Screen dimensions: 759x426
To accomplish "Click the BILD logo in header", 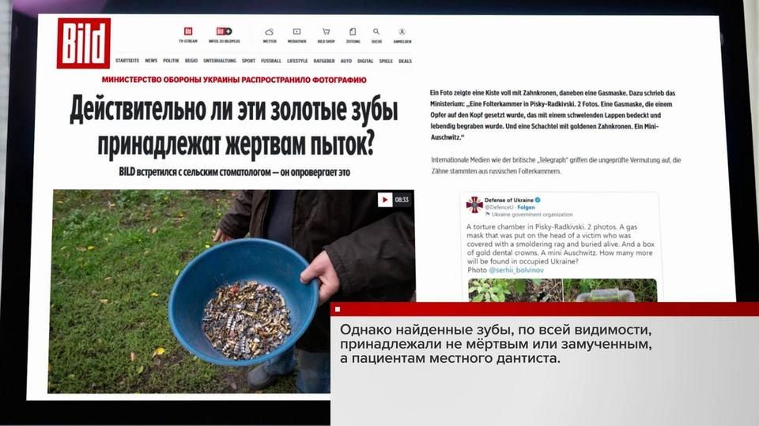I will coord(83,43).
